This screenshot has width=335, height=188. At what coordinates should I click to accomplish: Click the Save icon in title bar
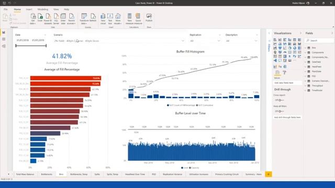[x=4, y=3]
